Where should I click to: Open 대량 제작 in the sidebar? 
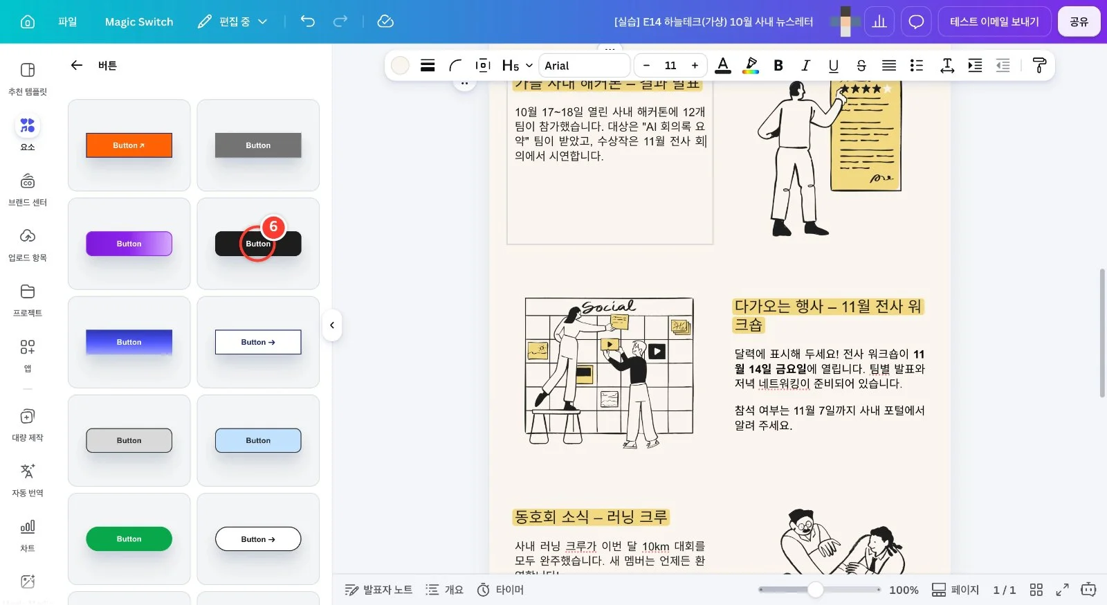click(28, 425)
